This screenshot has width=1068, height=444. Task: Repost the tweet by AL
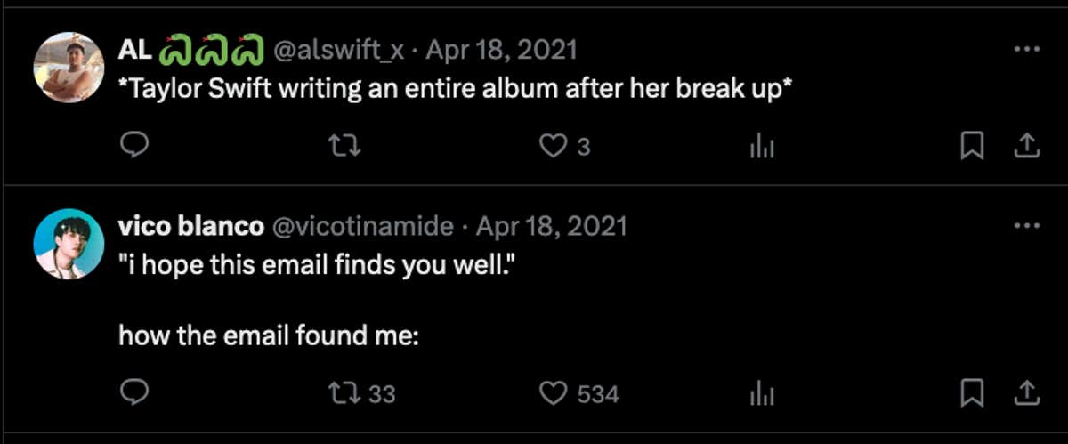pyautogui.click(x=345, y=146)
